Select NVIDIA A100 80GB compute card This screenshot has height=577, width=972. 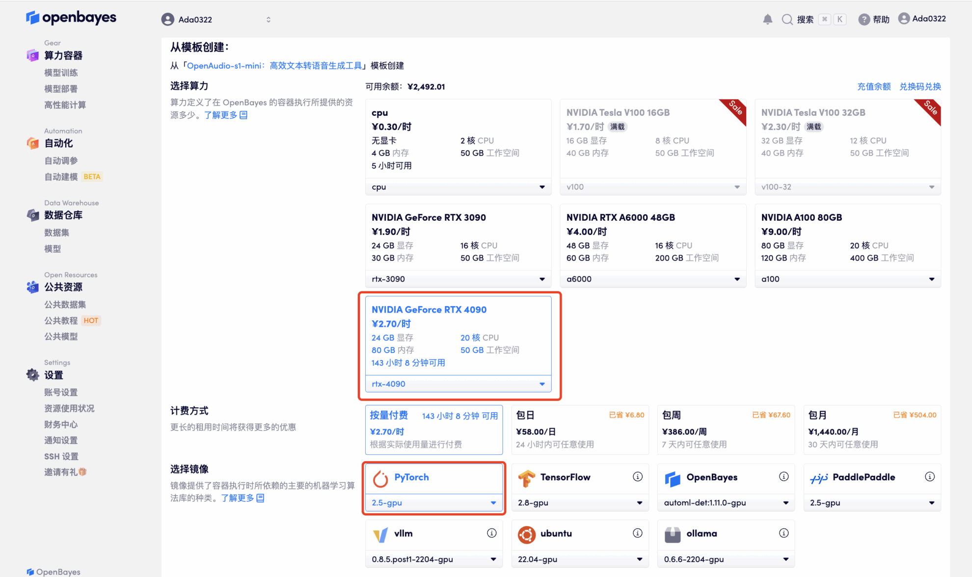(x=847, y=237)
